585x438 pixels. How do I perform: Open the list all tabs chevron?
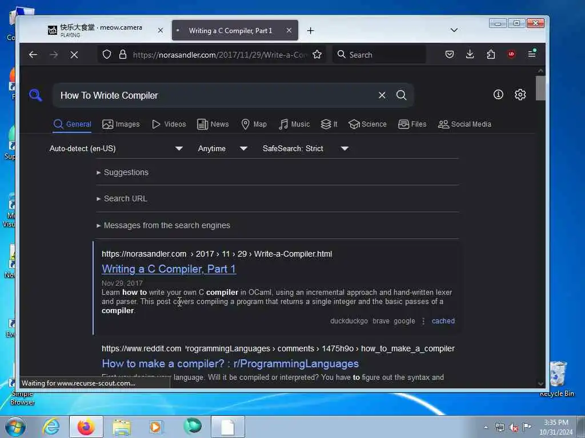coord(454,30)
